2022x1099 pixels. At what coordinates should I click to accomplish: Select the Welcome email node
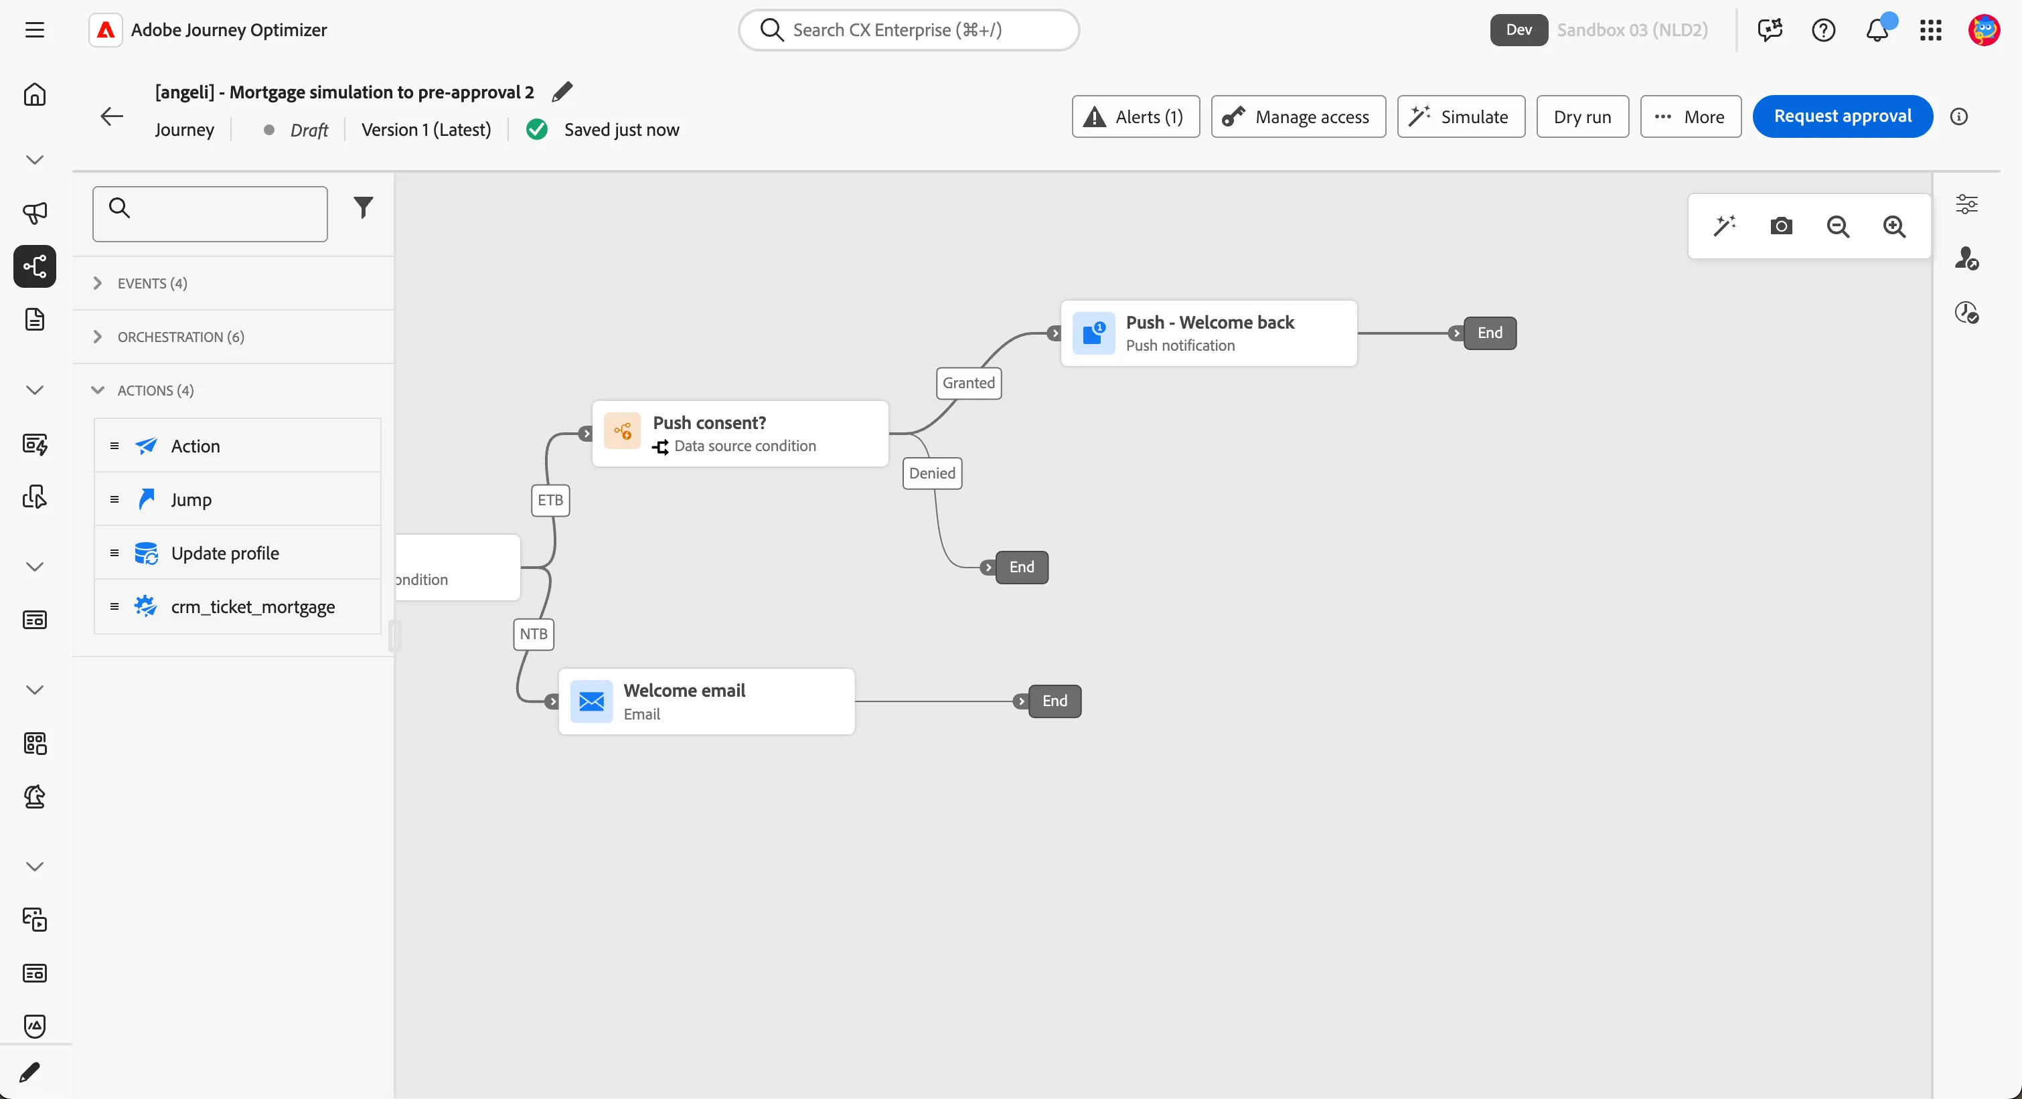pos(706,701)
